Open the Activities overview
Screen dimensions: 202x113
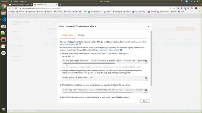5,1
